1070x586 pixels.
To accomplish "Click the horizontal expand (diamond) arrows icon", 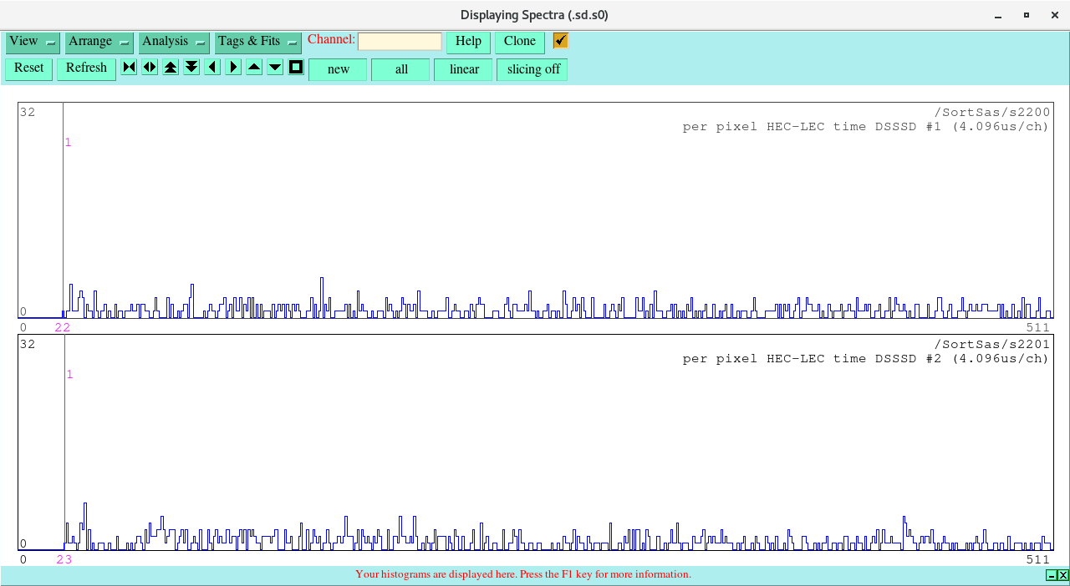I will tap(150, 68).
